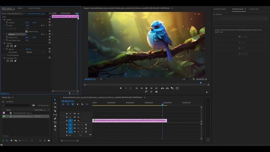The height and width of the screenshot is (152, 270).
Task: Switch to Essential Graphics tab
Action: click(x=220, y=9)
